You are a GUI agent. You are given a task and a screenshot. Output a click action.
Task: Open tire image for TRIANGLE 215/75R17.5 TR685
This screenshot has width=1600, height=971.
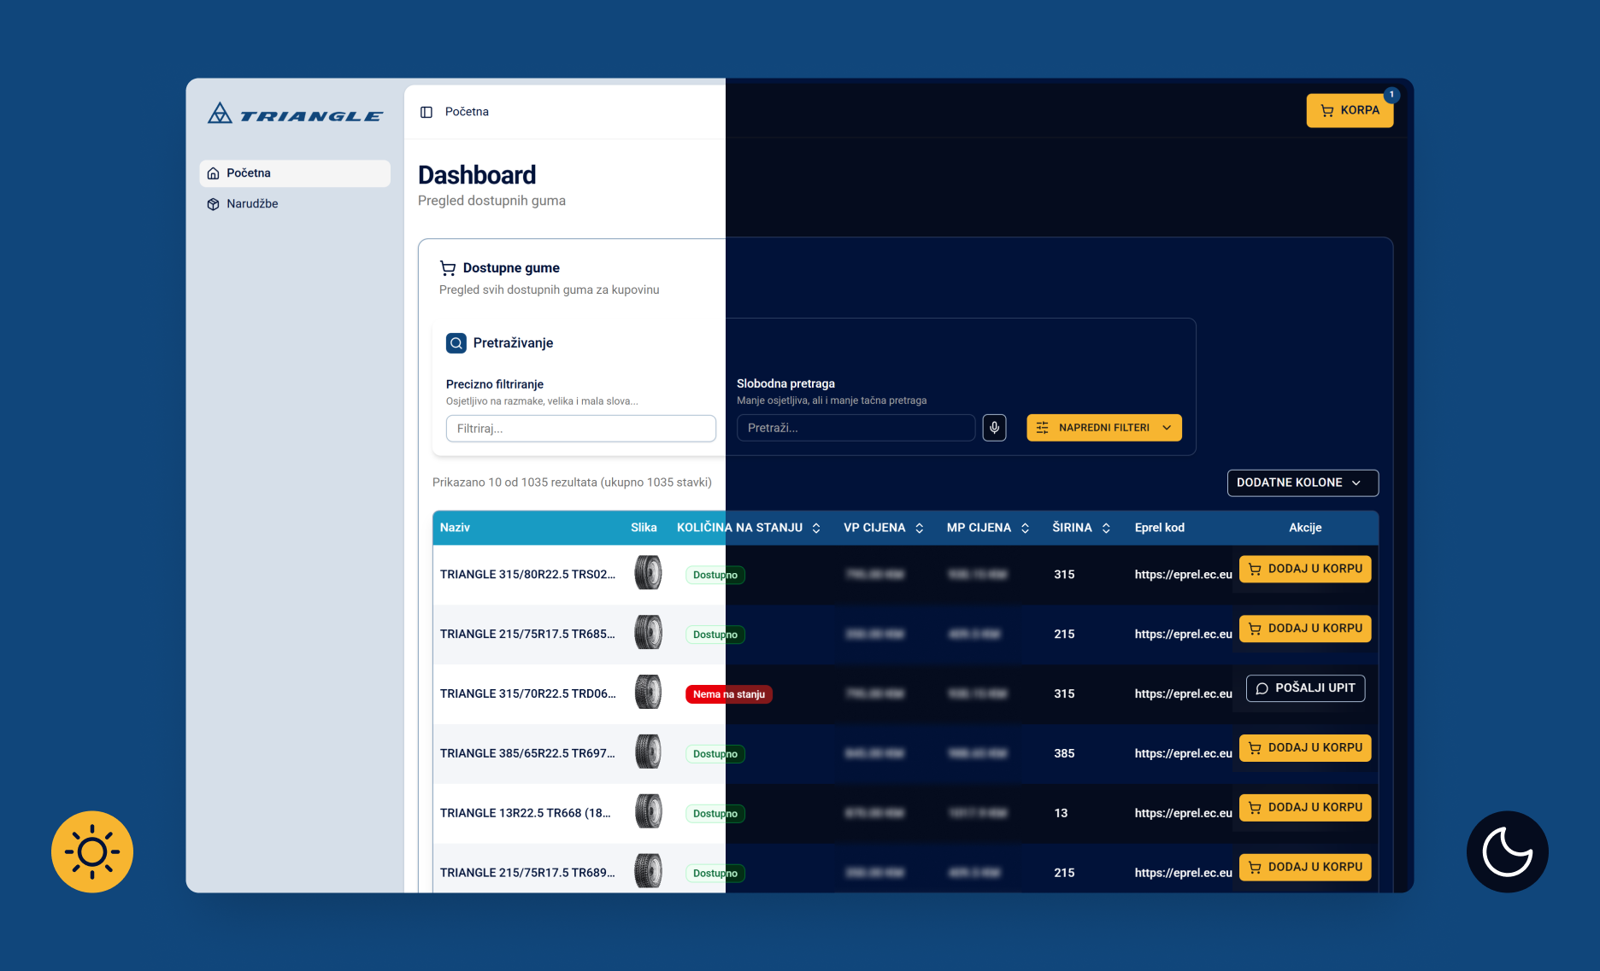[648, 633]
